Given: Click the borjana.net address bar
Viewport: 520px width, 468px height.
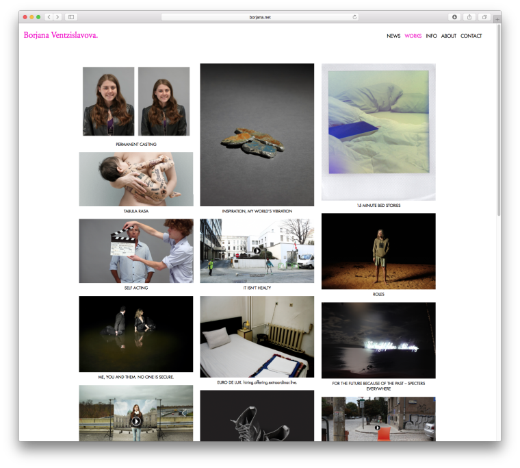Looking at the screenshot, I should (x=260, y=16).
